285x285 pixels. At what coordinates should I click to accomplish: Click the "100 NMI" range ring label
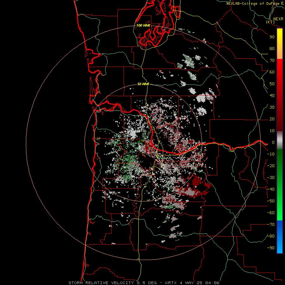click(x=143, y=25)
